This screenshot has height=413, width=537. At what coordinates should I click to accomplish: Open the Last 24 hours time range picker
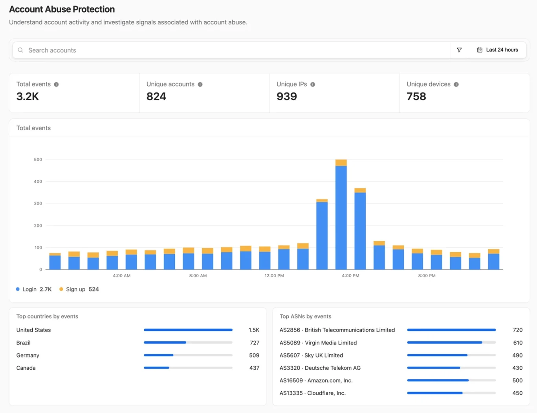[x=497, y=50]
